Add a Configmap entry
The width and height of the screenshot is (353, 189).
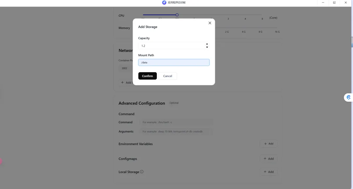(x=269, y=159)
